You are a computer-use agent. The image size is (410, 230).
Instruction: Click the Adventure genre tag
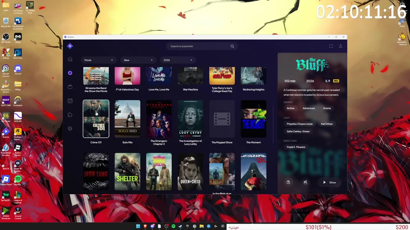pos(309,108)
